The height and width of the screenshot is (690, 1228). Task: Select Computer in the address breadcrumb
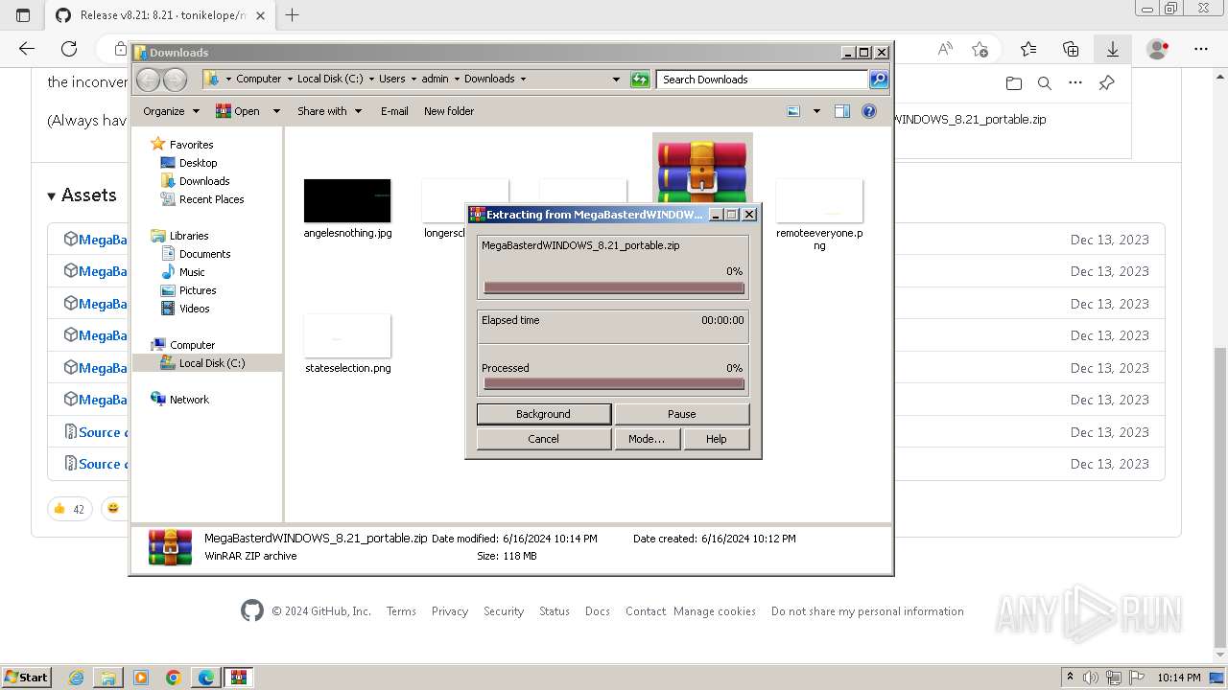click(259, 79)
